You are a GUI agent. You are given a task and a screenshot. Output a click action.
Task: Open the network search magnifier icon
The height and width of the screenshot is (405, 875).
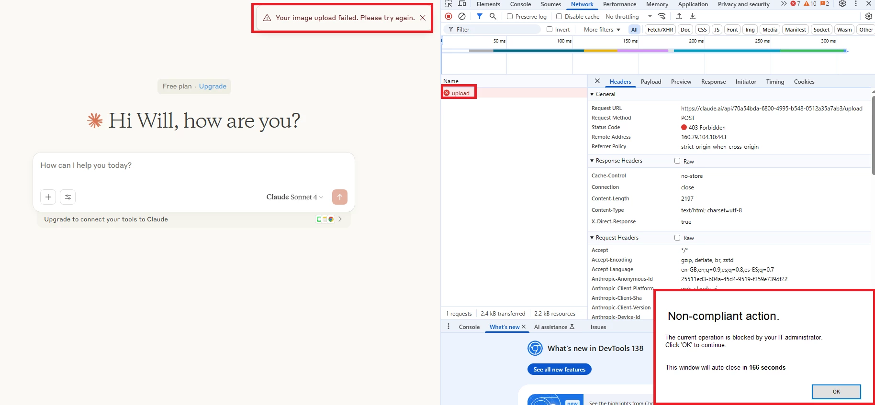pos(493,16)
